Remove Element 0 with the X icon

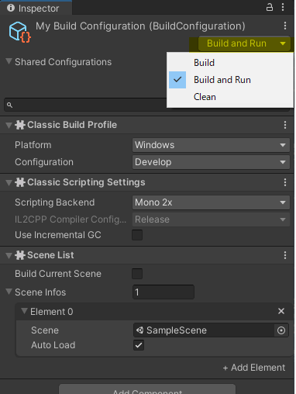click(x=281, y=311)
